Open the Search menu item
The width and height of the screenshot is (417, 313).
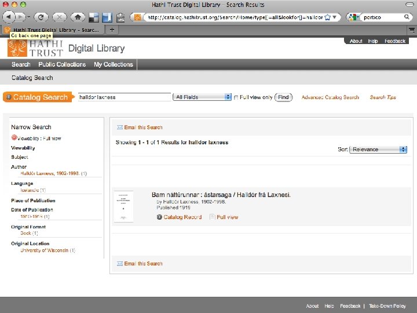pyautogui.click(x=21, y=64)
